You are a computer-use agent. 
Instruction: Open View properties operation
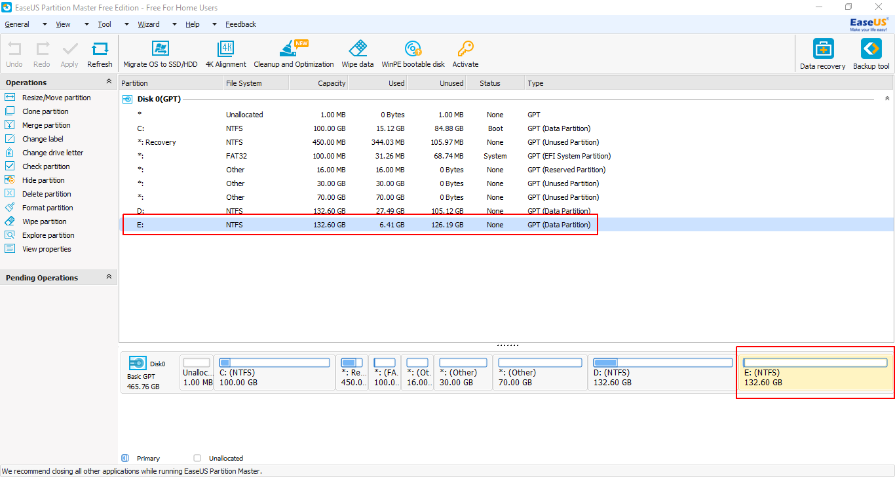[47, 249]
